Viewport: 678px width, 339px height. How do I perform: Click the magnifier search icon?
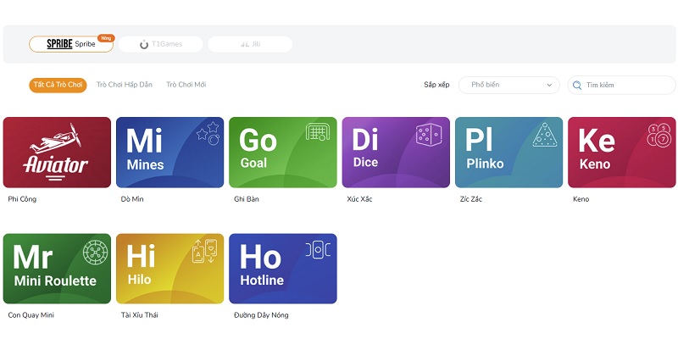point(577,86)
